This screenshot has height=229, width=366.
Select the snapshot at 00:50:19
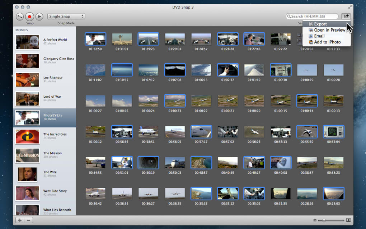pyautogui.click(x=148, y=163)
